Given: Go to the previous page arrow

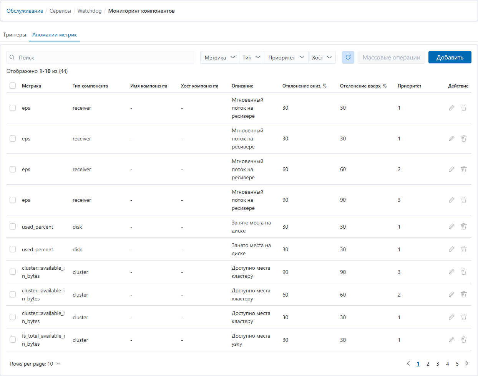Looking at the screenshot, I should (408, 363).
